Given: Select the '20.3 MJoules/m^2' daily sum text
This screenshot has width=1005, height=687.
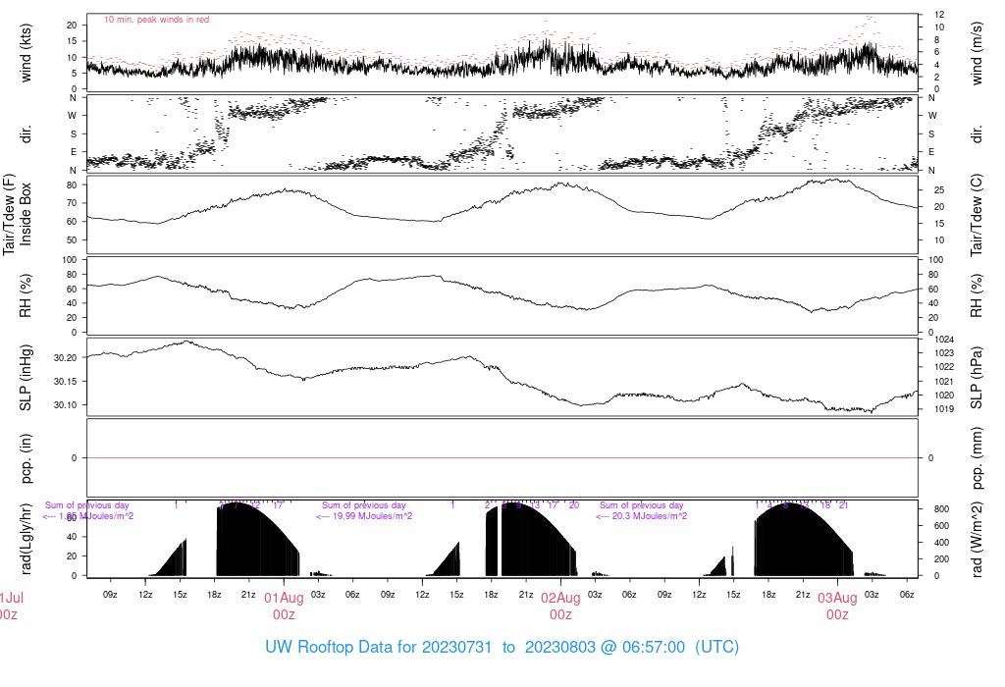Looking at the screenshot, I should click(650, 516).
